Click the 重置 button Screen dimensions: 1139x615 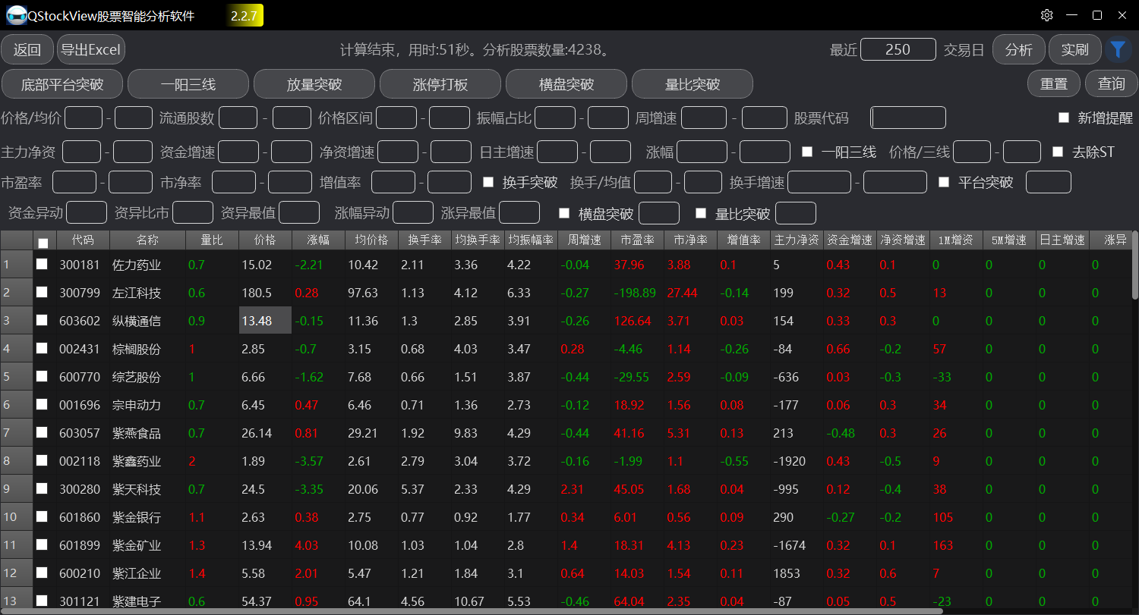pyautogui.click(x=1054, y=84)
